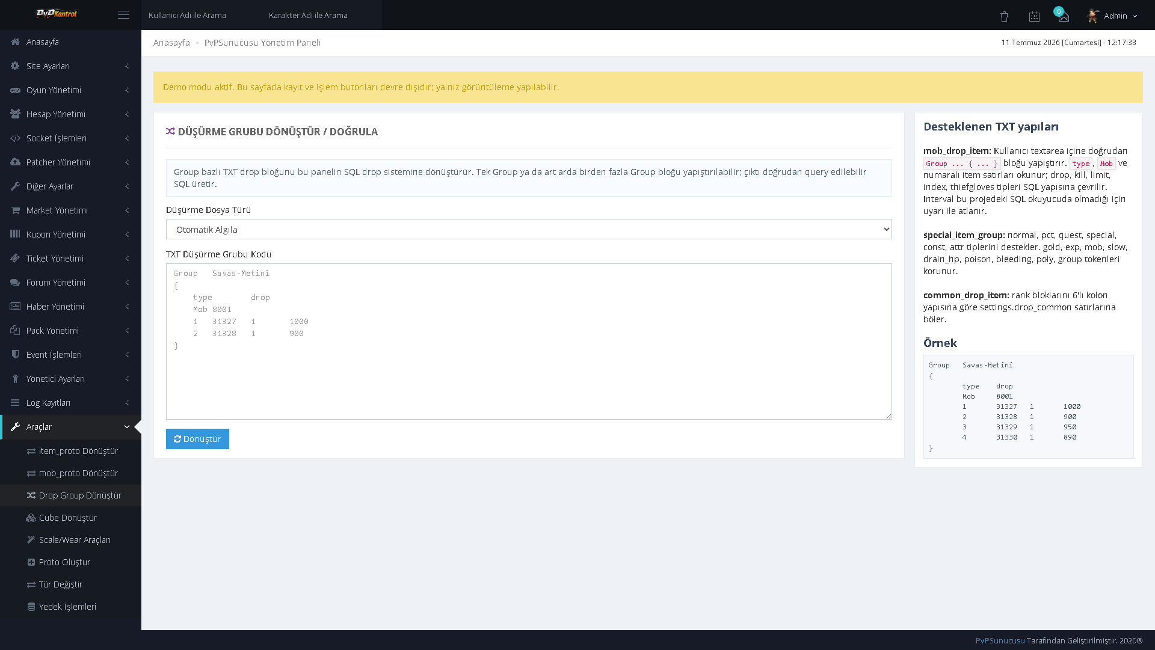Click the ticket icon of Ticket Yönetimi
Viewport: 1155px width, 650px height.
click(x=16, y=259)
